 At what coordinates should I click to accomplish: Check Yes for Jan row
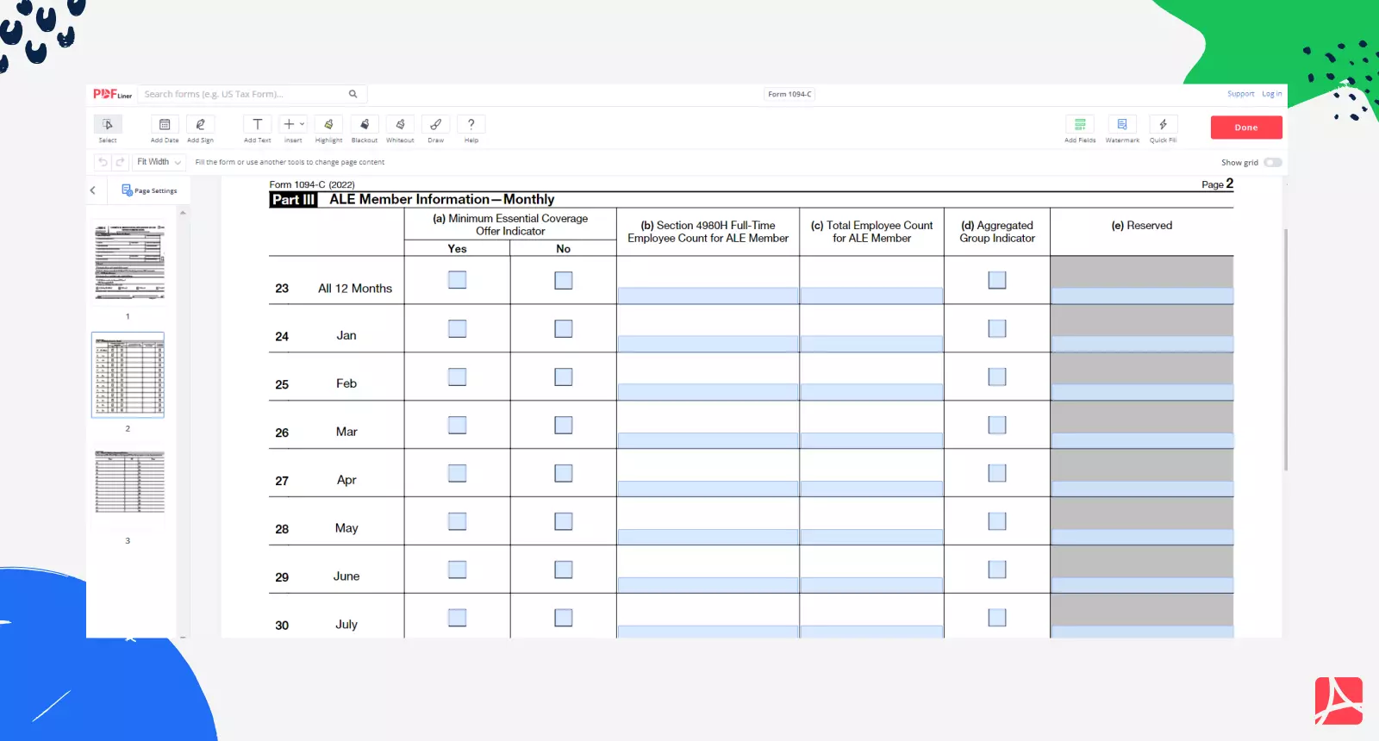[x=458, y=328]
